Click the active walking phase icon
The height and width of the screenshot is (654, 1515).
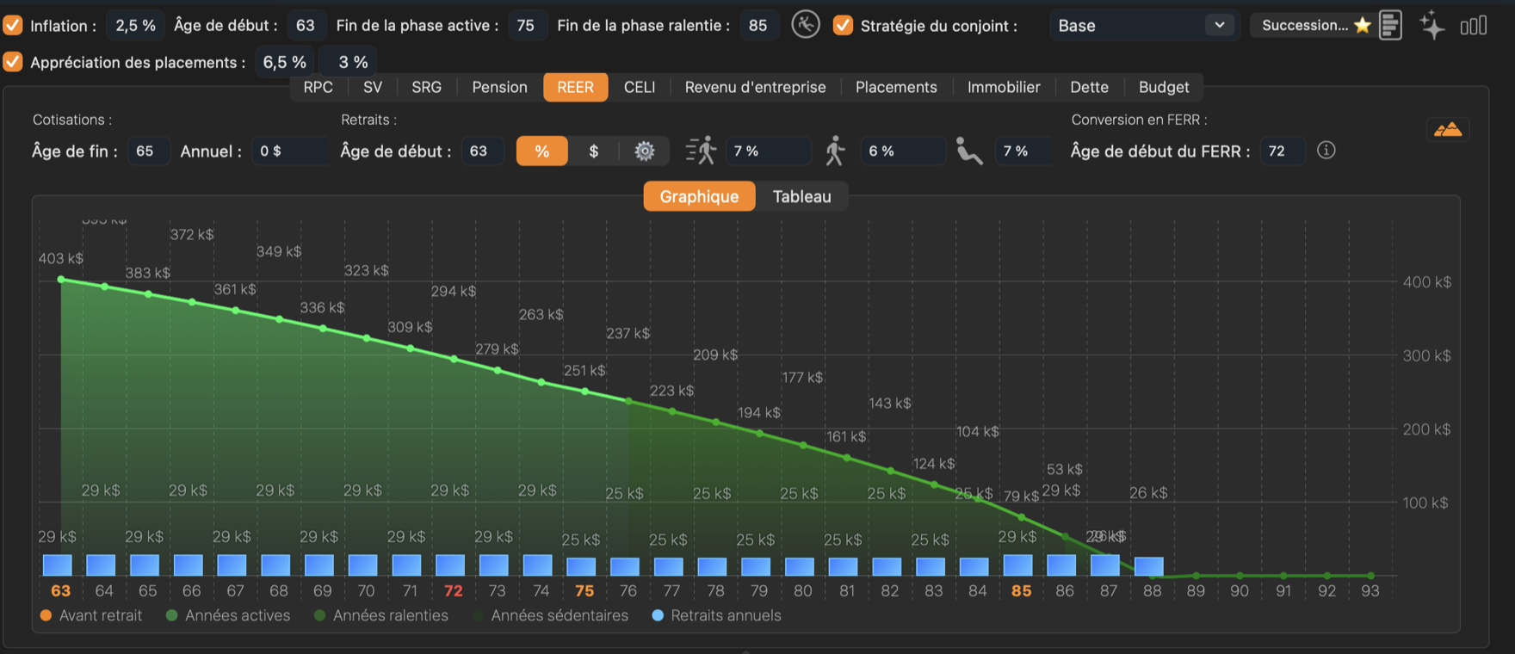702,151
